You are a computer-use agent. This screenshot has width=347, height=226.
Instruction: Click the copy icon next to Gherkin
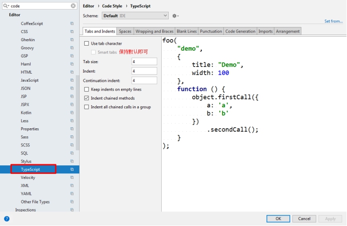coord(72,40)
